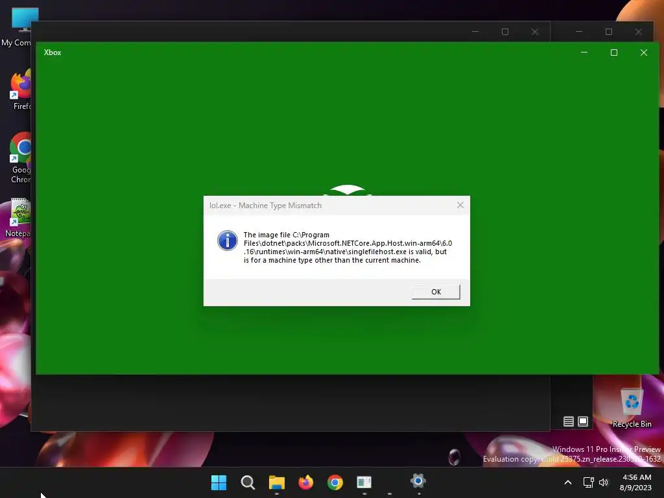Click the Xbox window title text
This screenshot has height=498, width=664.
click(53, 53)
